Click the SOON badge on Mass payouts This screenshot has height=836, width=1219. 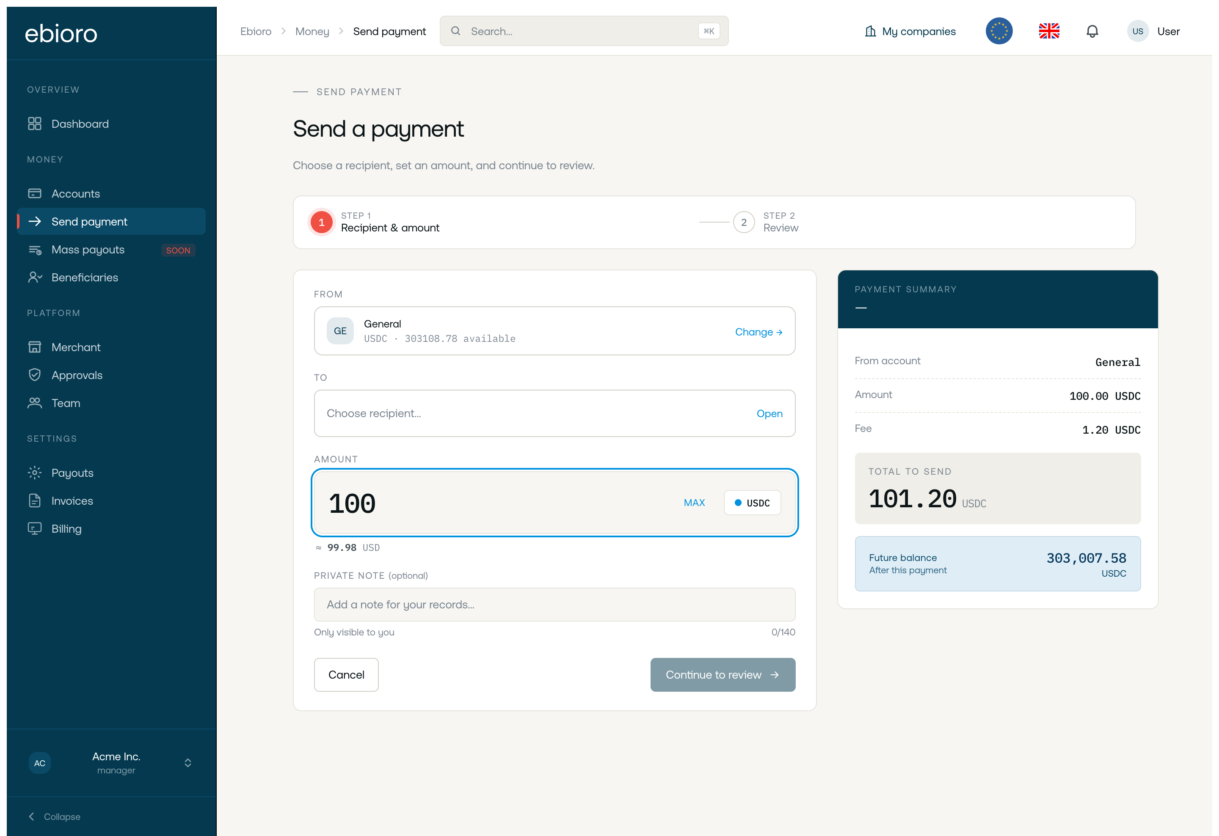tap(178, 250)
